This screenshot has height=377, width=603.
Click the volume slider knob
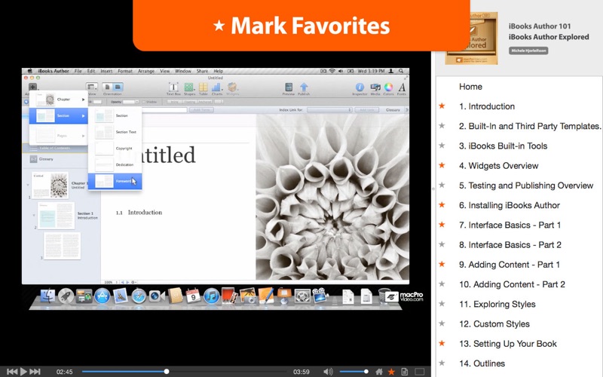click(366, 372)
